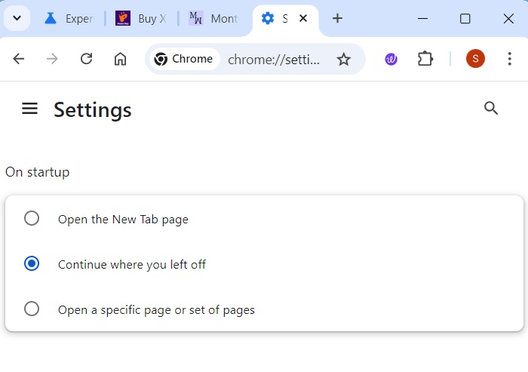Image resolution: width=528 pixels, height=372 pixels.
Task: Open Chrome's three-dot menu
Action: click(x=509, y=59)
